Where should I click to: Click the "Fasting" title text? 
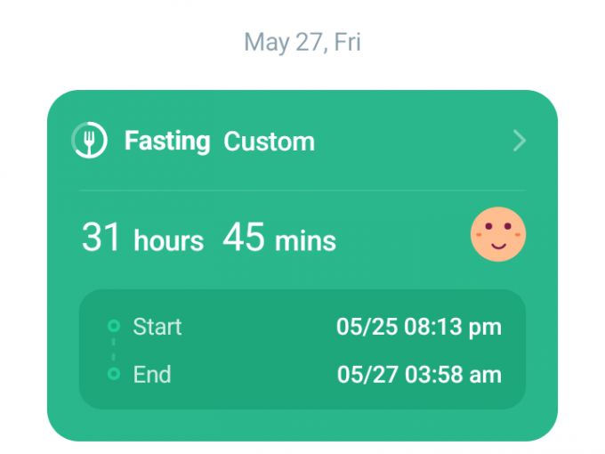167,141
